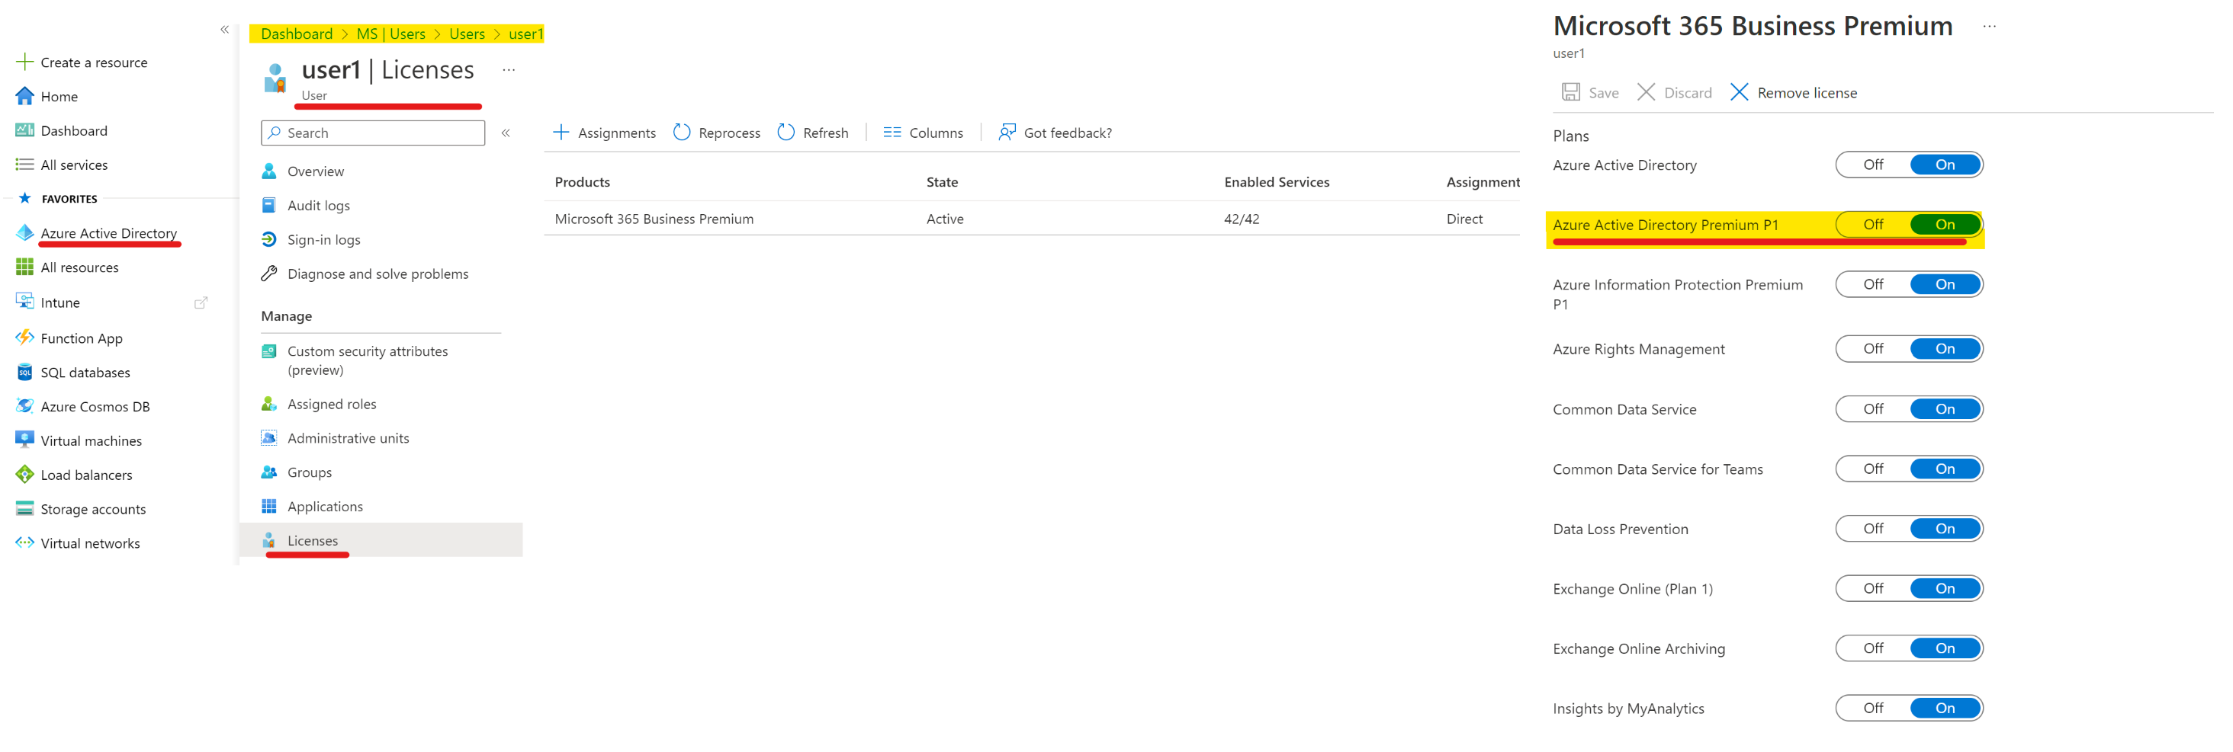
Task: Collapse the left portal navigation sidebar
Action: [x=224, y=30]
